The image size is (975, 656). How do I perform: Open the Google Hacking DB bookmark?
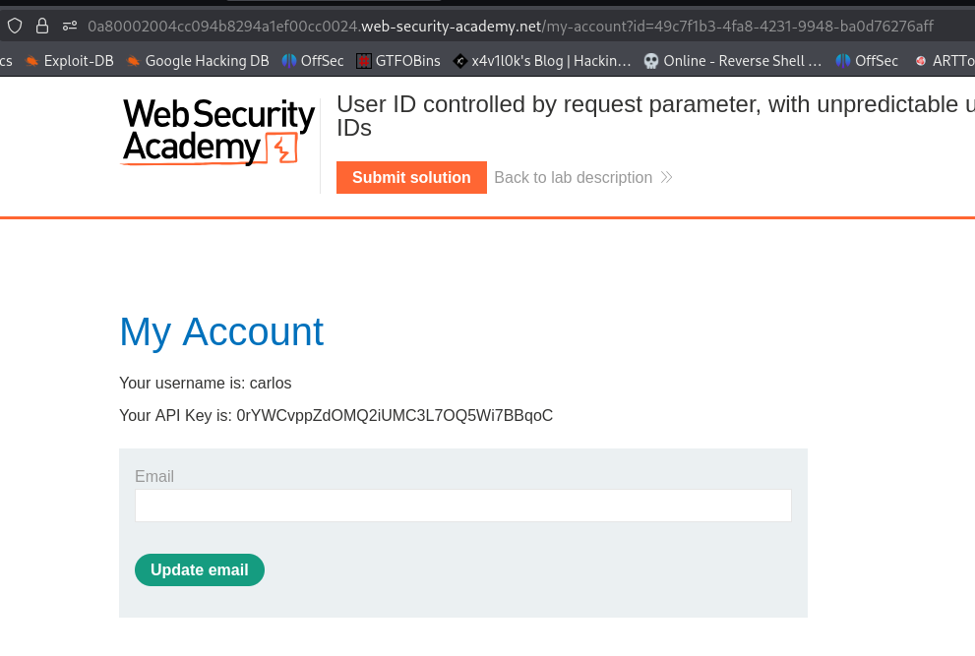[x=198, y=61]
